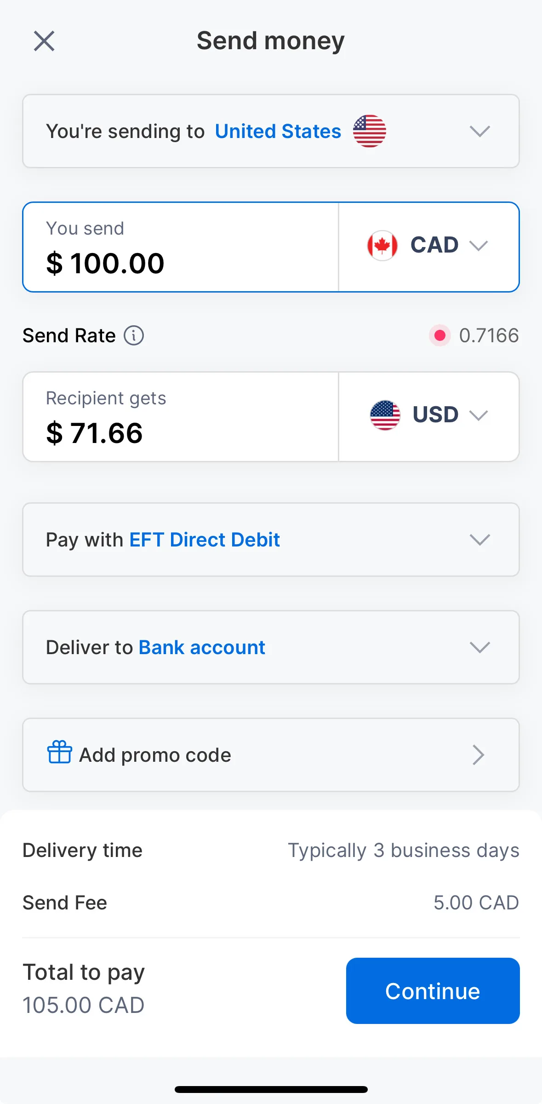
Task: Tap the Canadian flag icon
Action: coord(382,245)
